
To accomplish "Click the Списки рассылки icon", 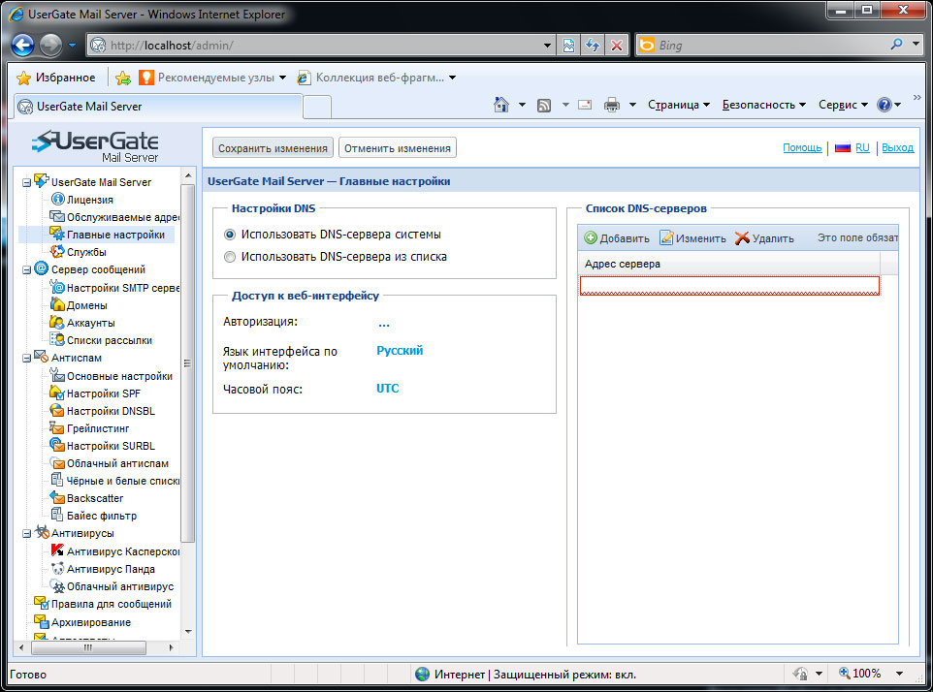I will 57,339.
